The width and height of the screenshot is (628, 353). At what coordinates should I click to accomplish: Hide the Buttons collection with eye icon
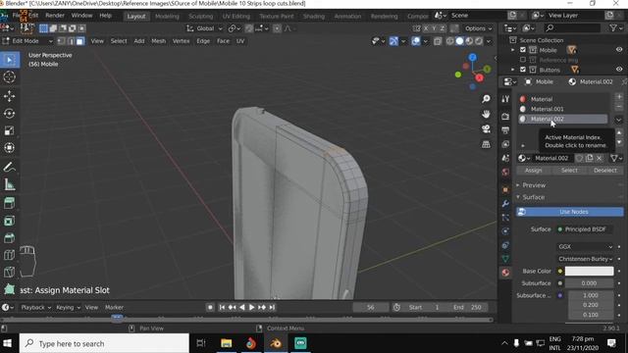(619, 70)
